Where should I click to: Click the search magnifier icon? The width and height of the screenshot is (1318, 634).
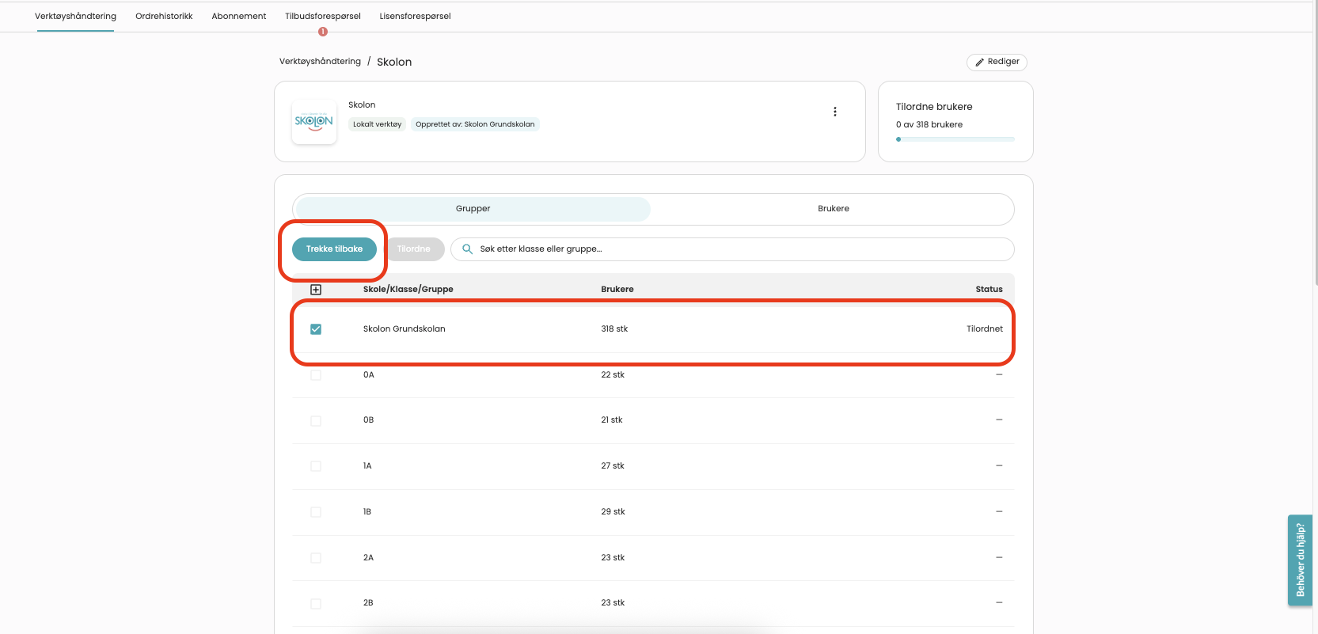pos(467,249)
